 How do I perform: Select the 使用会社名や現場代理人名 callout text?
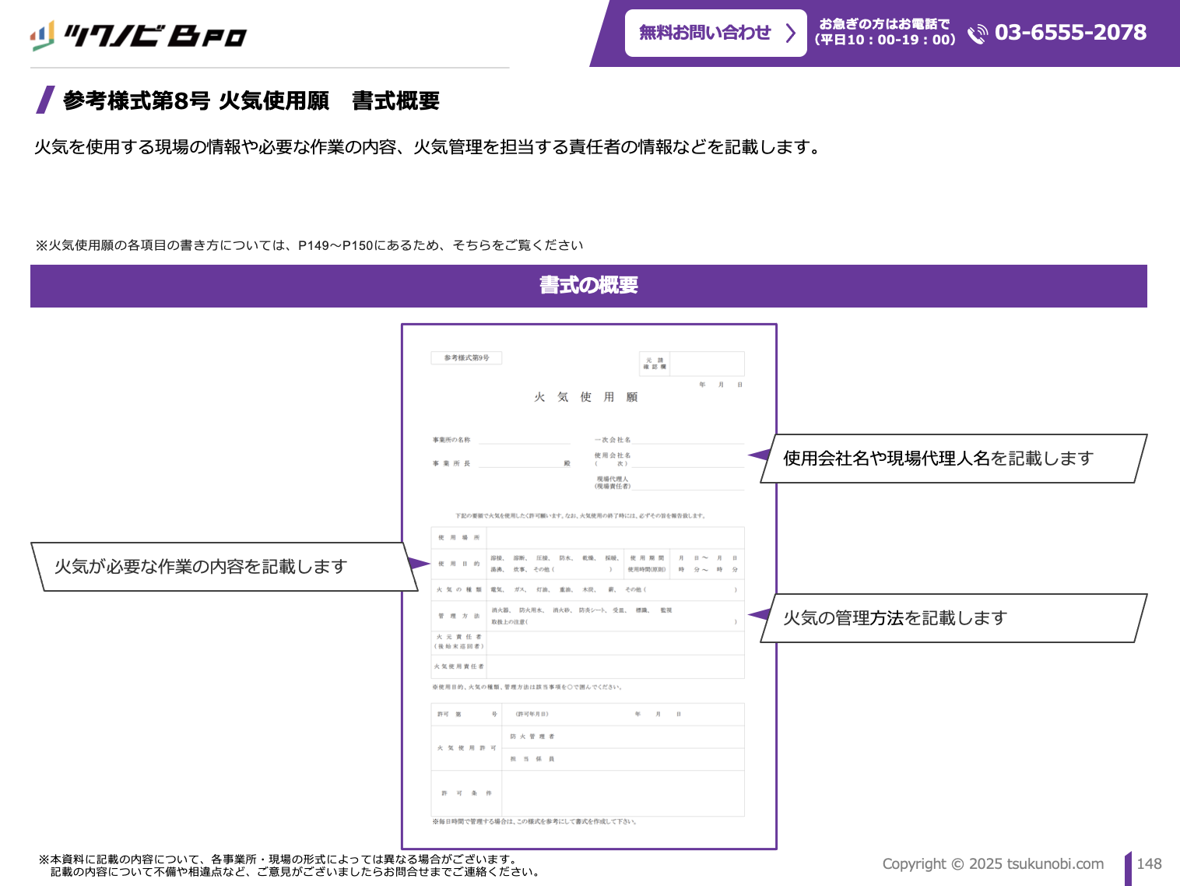pyautogui.click(x=938, y=459)
